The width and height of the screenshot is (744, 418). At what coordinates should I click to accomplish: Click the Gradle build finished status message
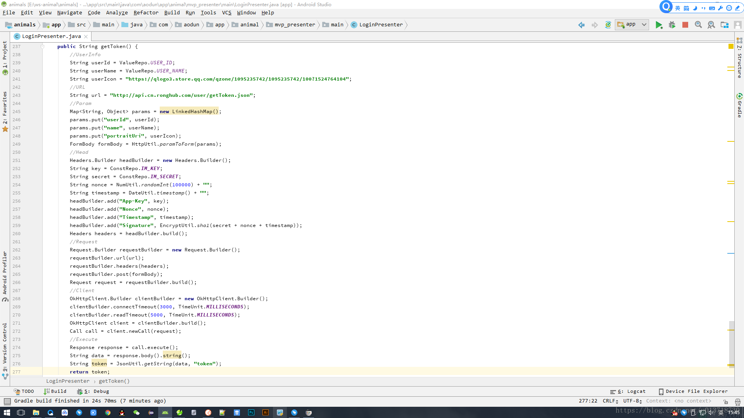90,401
